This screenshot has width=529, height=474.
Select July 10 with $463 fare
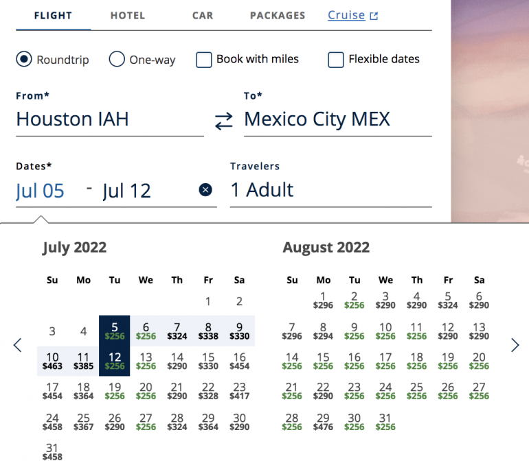(52, 362)
